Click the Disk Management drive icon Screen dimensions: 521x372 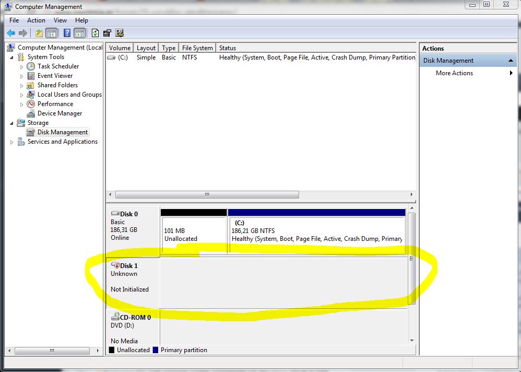31,132
